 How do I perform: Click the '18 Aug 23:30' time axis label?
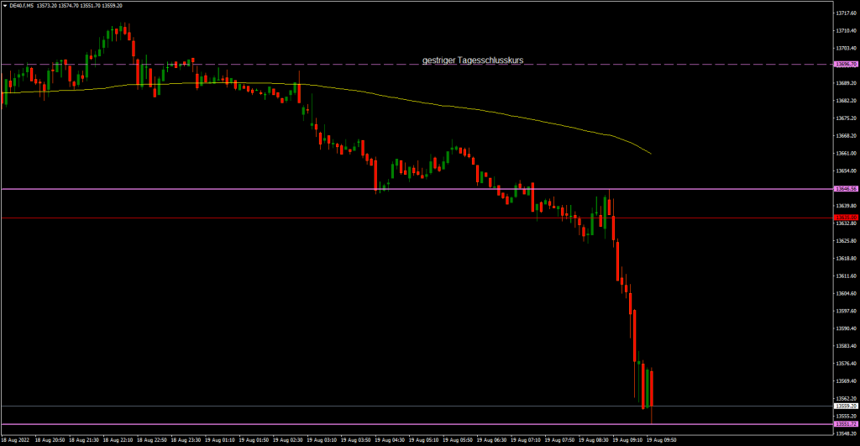tap(186, 439)
